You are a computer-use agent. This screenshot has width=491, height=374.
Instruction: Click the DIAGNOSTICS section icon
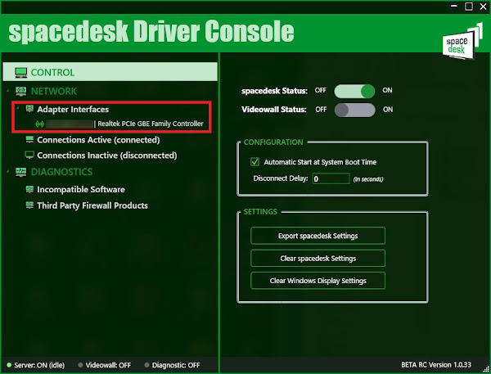pyautogui.click(x=21, y=172)
